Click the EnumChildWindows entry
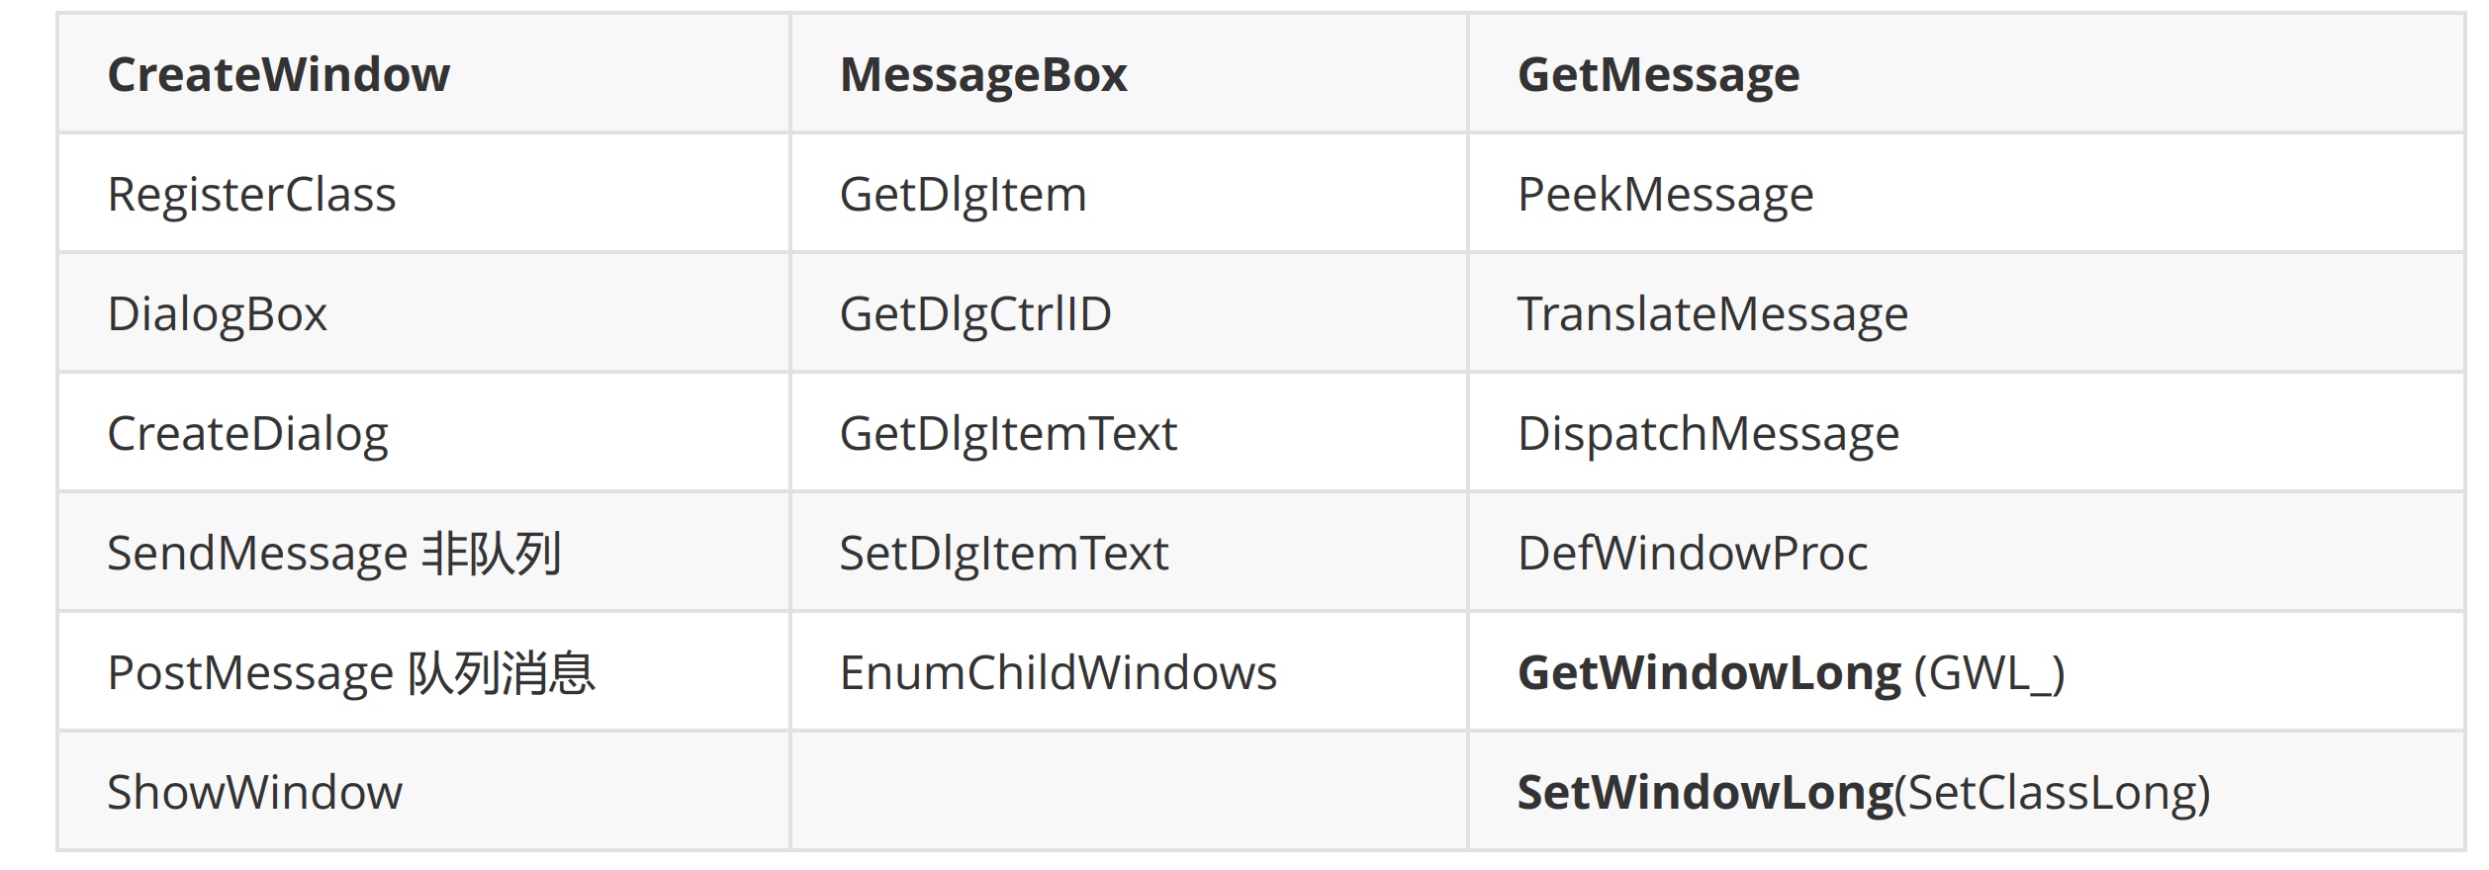2489x870 pixels. click(x=1058, y=673)
